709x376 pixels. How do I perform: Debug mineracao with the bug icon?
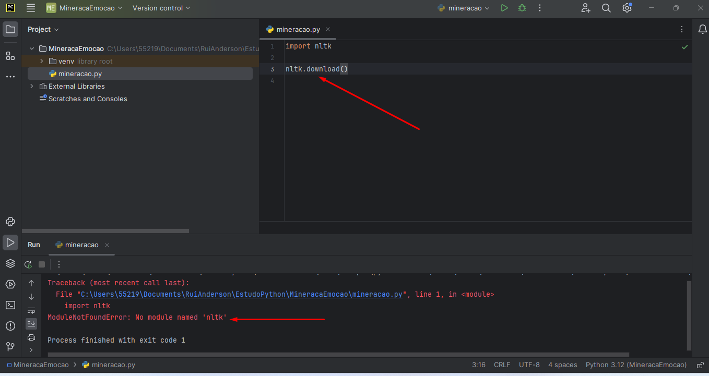[522, 8]
